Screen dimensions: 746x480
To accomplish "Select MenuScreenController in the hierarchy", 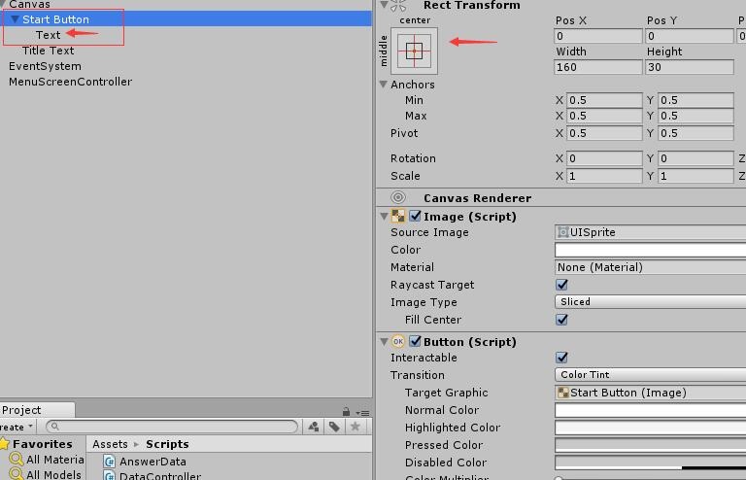I will [70, 82].
